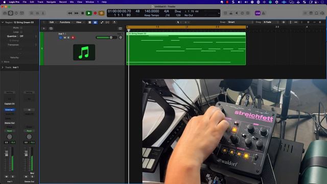Open Smart Controls icon in the control bar

(x=32, y=13)
